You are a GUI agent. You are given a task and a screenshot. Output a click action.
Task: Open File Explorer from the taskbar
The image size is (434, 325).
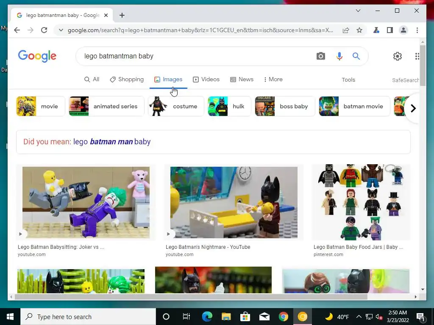pos(226,317)
